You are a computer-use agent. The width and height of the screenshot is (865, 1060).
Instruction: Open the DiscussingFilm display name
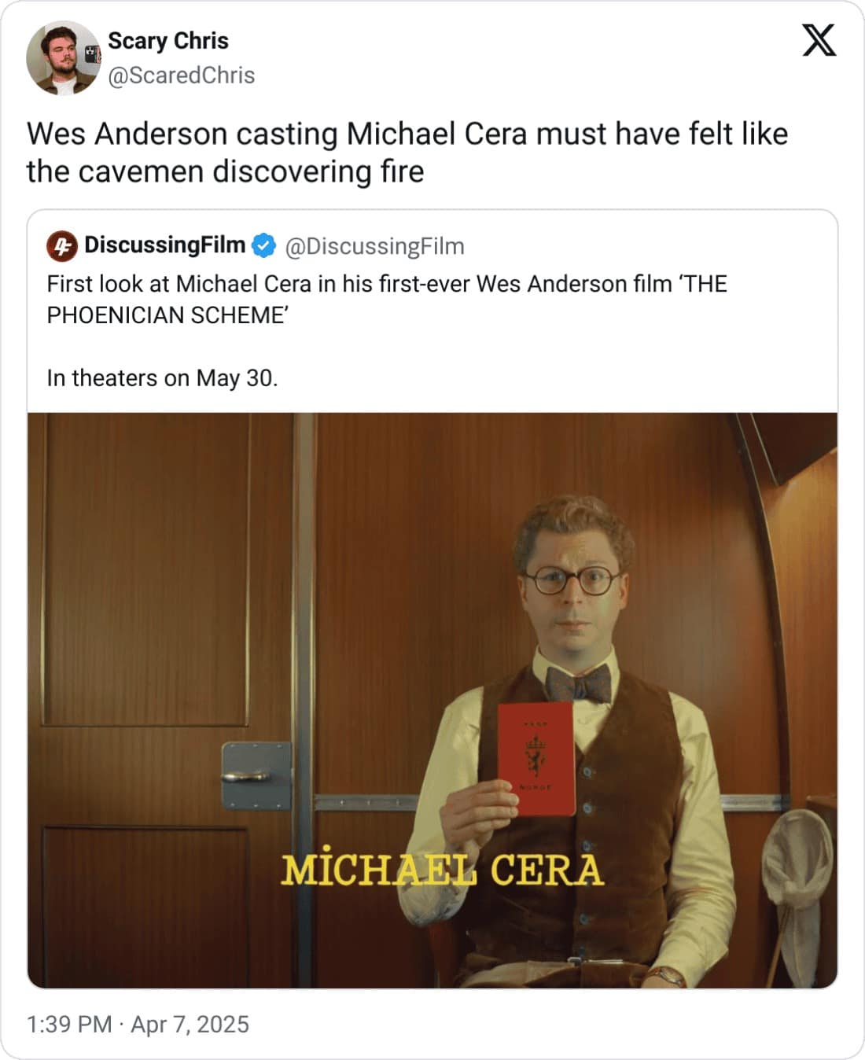(x=164, y=245)
